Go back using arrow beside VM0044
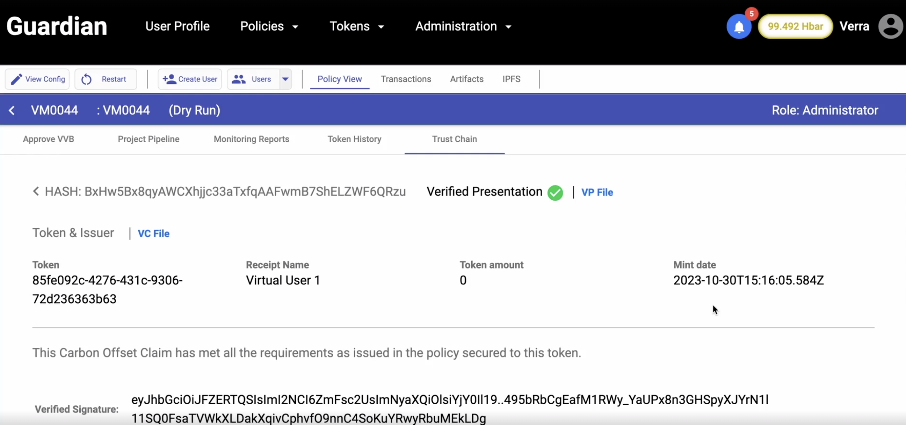 pos(12,110)
